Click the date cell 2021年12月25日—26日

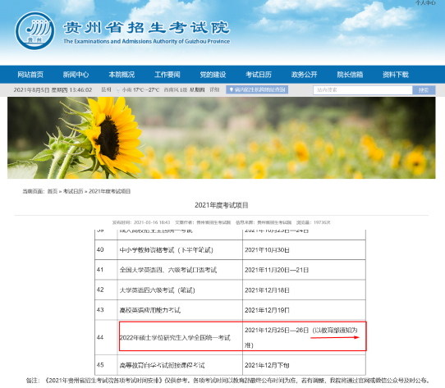pyautogui.click(x=304, y=337)
